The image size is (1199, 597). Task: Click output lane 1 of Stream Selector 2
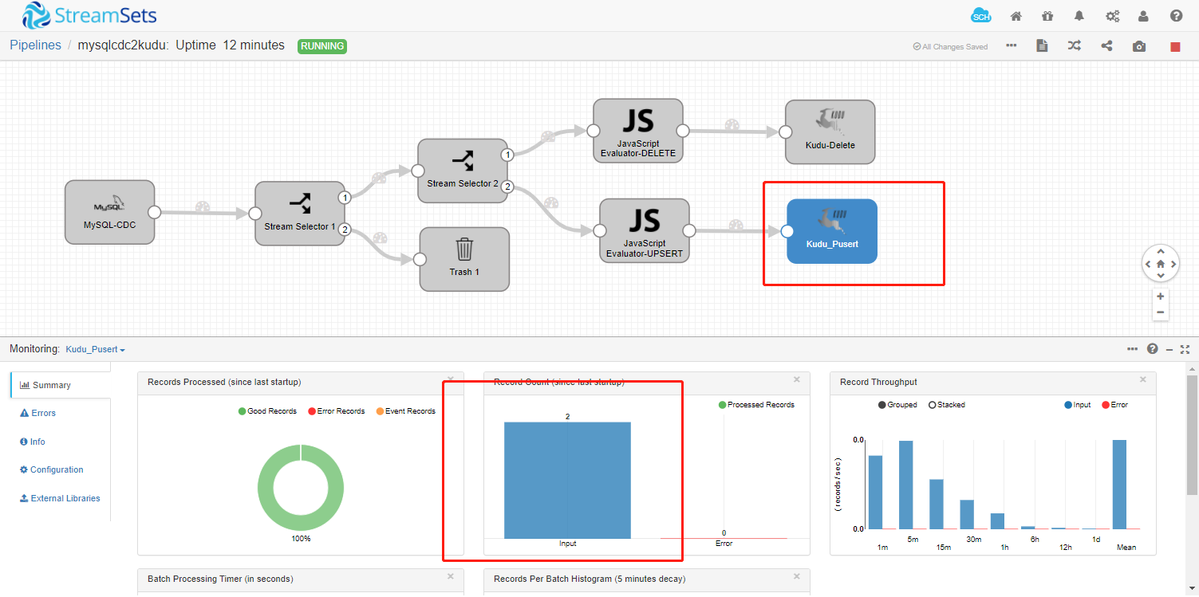point(507,155)
